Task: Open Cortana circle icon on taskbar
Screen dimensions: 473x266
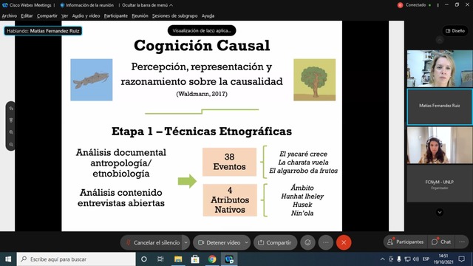Action: point(144,259)
